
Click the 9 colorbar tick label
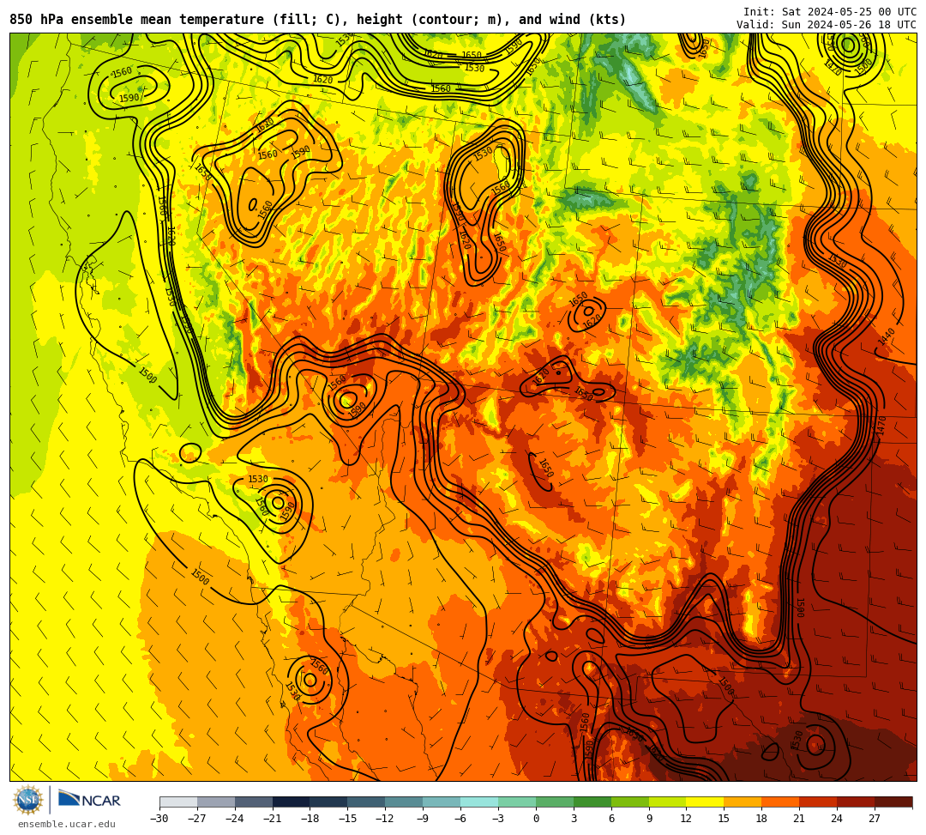click(649, 819)
